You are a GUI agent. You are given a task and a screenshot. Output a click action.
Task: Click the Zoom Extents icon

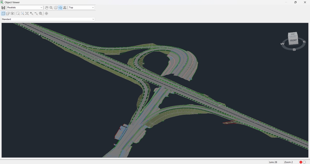pos(27,14)
